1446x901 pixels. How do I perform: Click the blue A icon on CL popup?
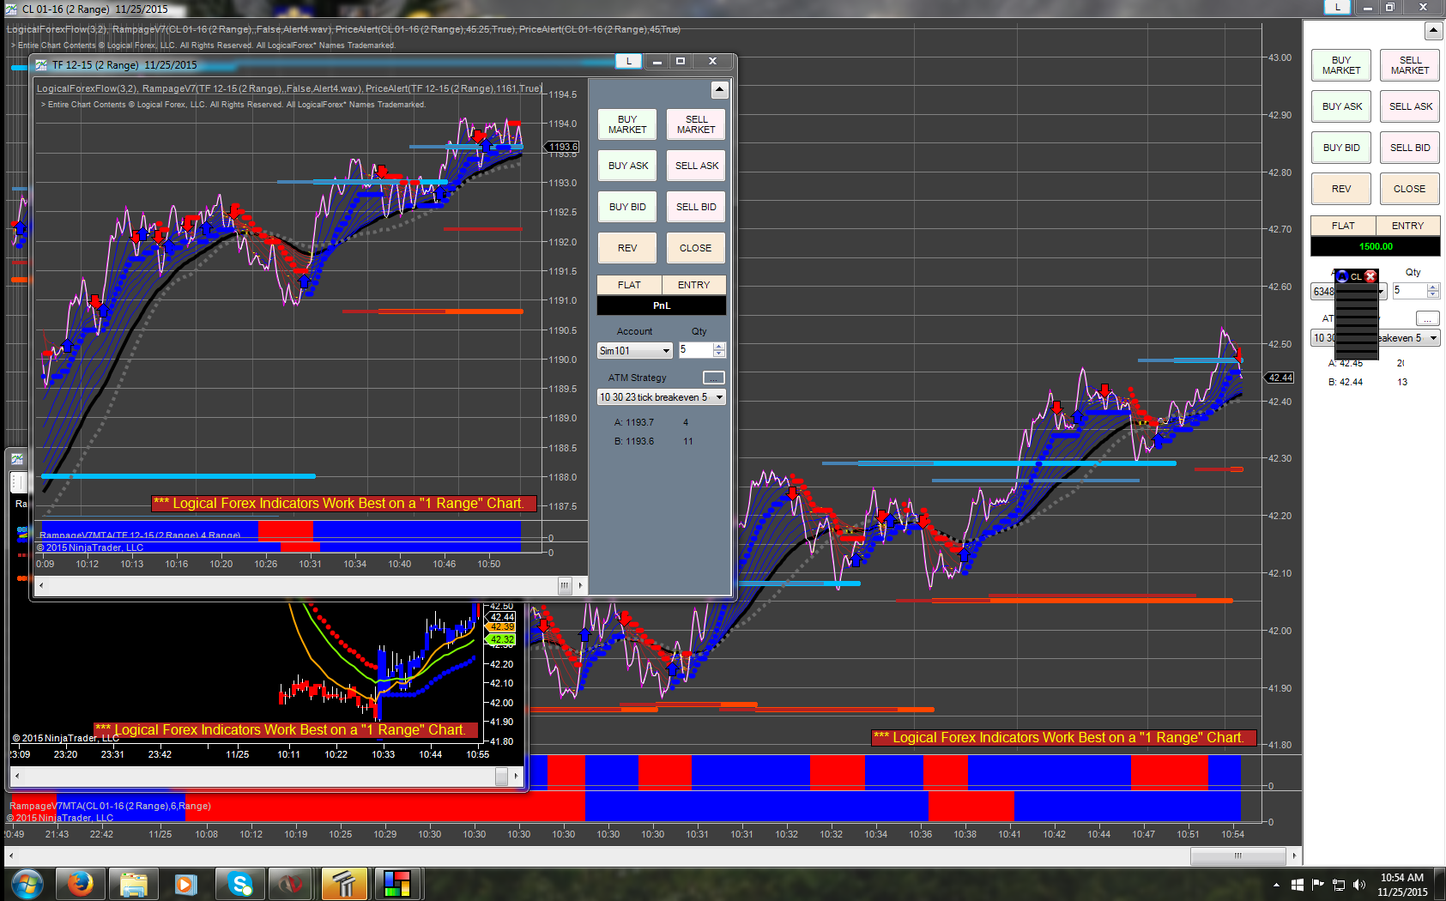tap(1343, 276)
